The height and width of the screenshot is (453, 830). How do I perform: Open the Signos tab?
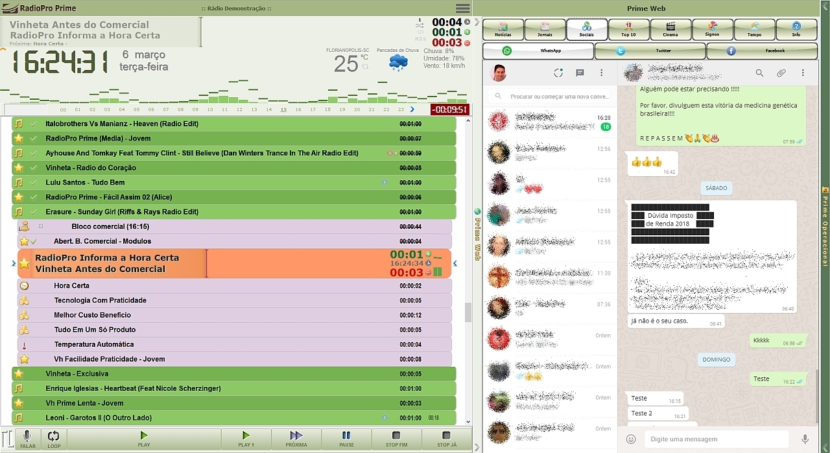pos(712,30)
